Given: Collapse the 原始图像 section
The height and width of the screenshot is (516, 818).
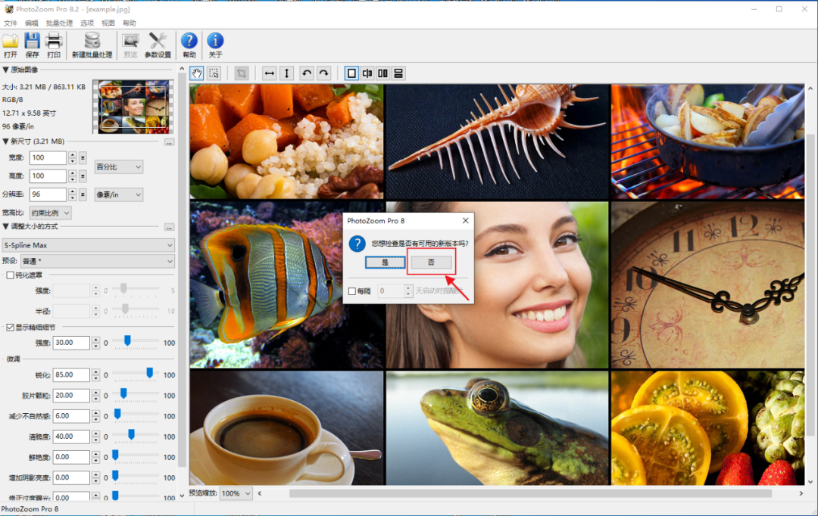Looking at the screenshot, I should tap(6, 70).
